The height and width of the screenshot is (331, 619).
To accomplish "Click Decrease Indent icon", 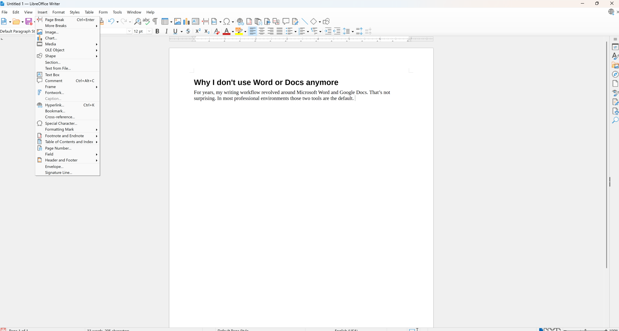I will 337,31.
